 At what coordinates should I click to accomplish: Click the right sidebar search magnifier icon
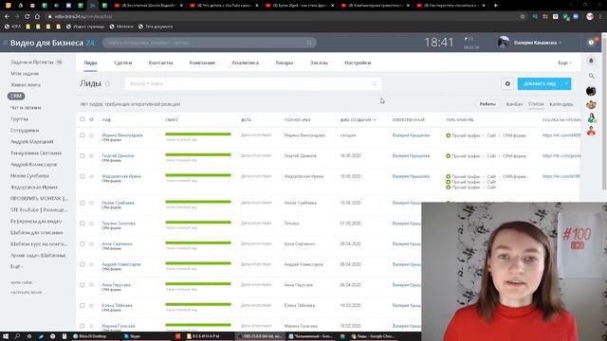click(x=591, y=76)
